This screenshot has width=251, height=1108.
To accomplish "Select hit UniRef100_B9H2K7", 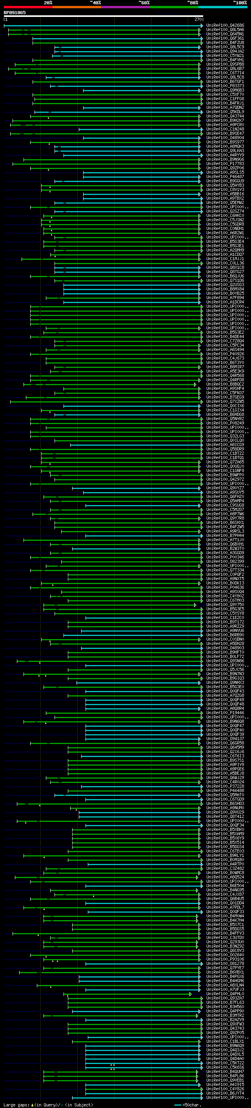I will 225,120.
